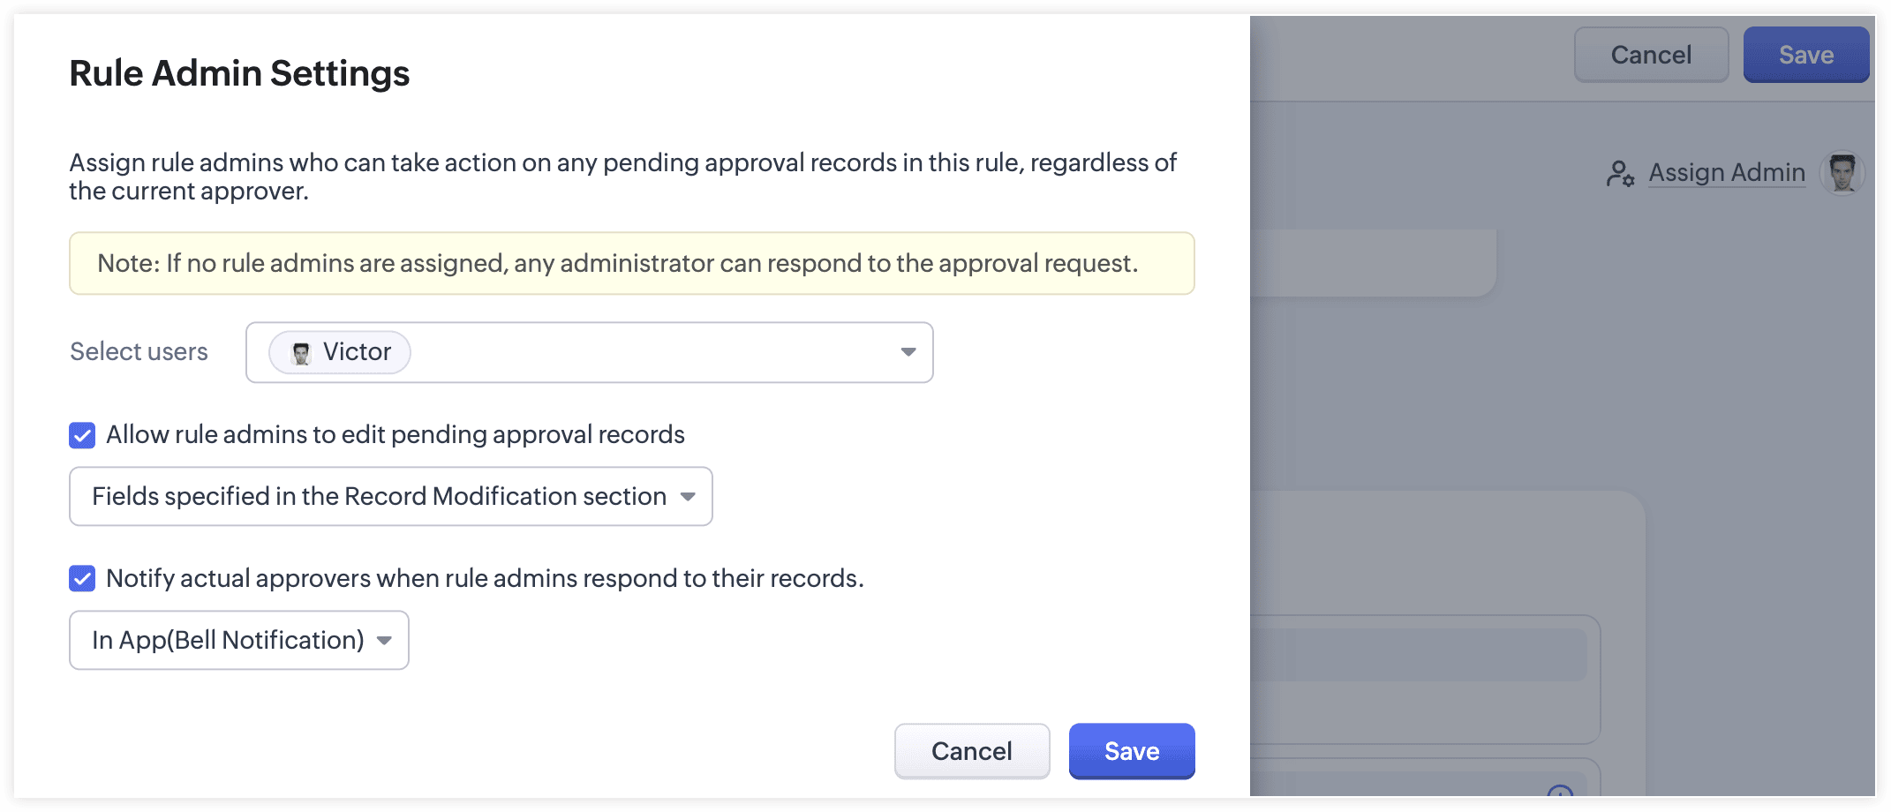
Task: Open the In App(Bell Notification) dropdown
Action: coord(239,641)
